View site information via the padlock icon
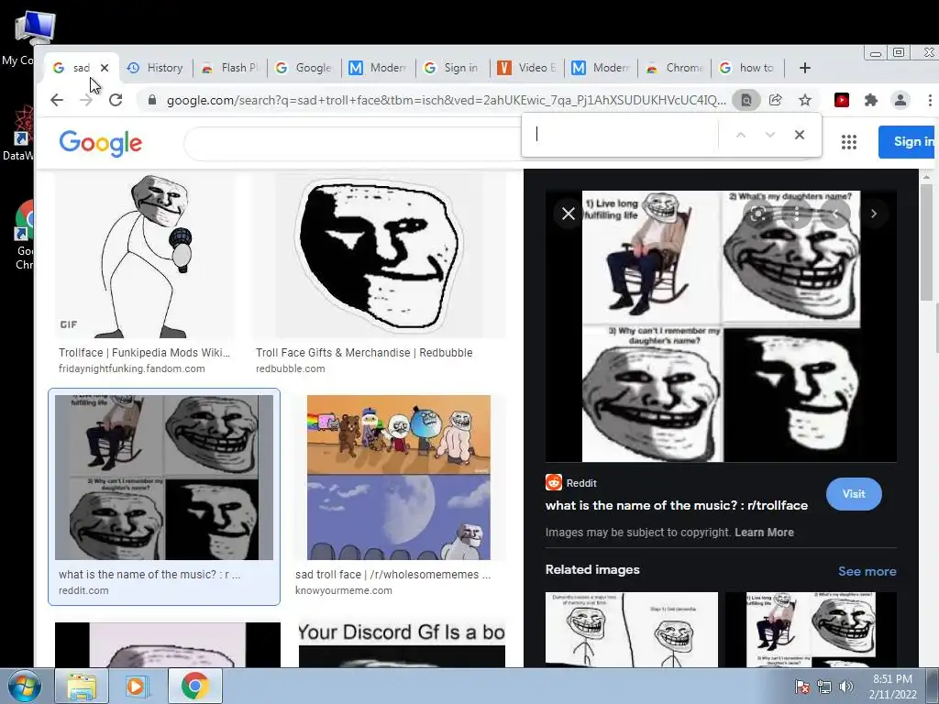 [152, 100]
